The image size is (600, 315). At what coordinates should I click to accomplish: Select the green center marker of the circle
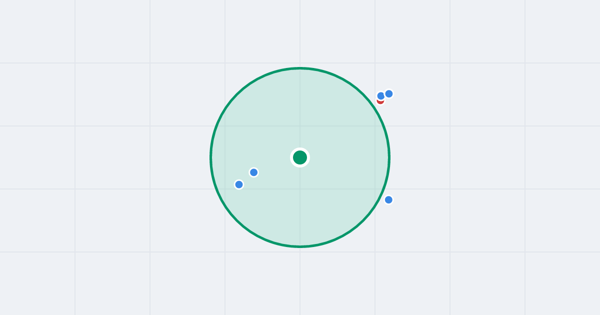click(300, 157)
